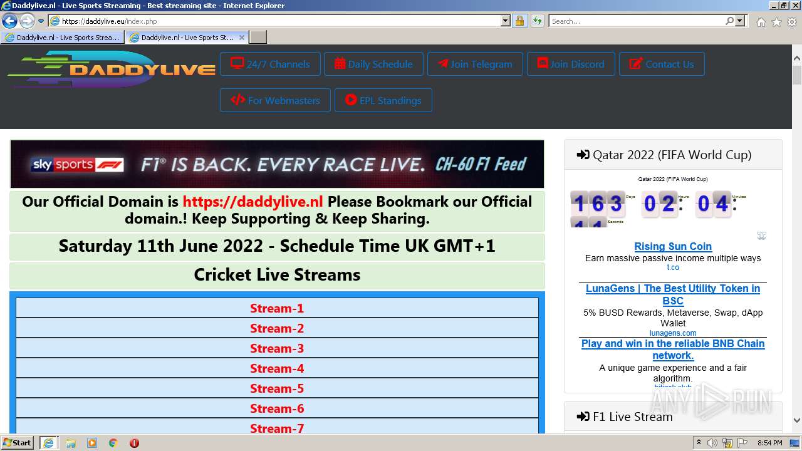Open a new blank tab

tap(258, 38)
